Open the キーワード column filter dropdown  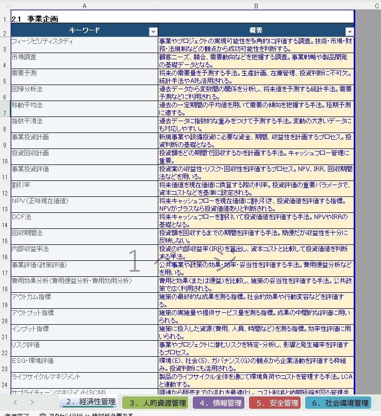click(153, 32)
